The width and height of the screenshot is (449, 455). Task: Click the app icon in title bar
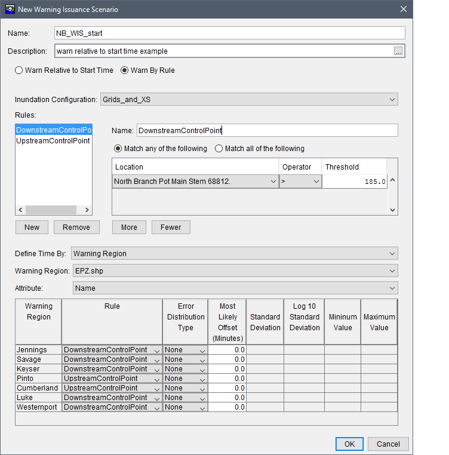point(10,10)
